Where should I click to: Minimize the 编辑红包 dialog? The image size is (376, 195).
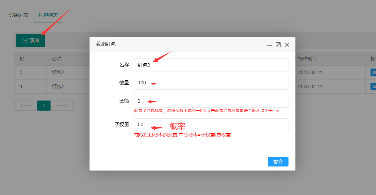tap(269, 45)
